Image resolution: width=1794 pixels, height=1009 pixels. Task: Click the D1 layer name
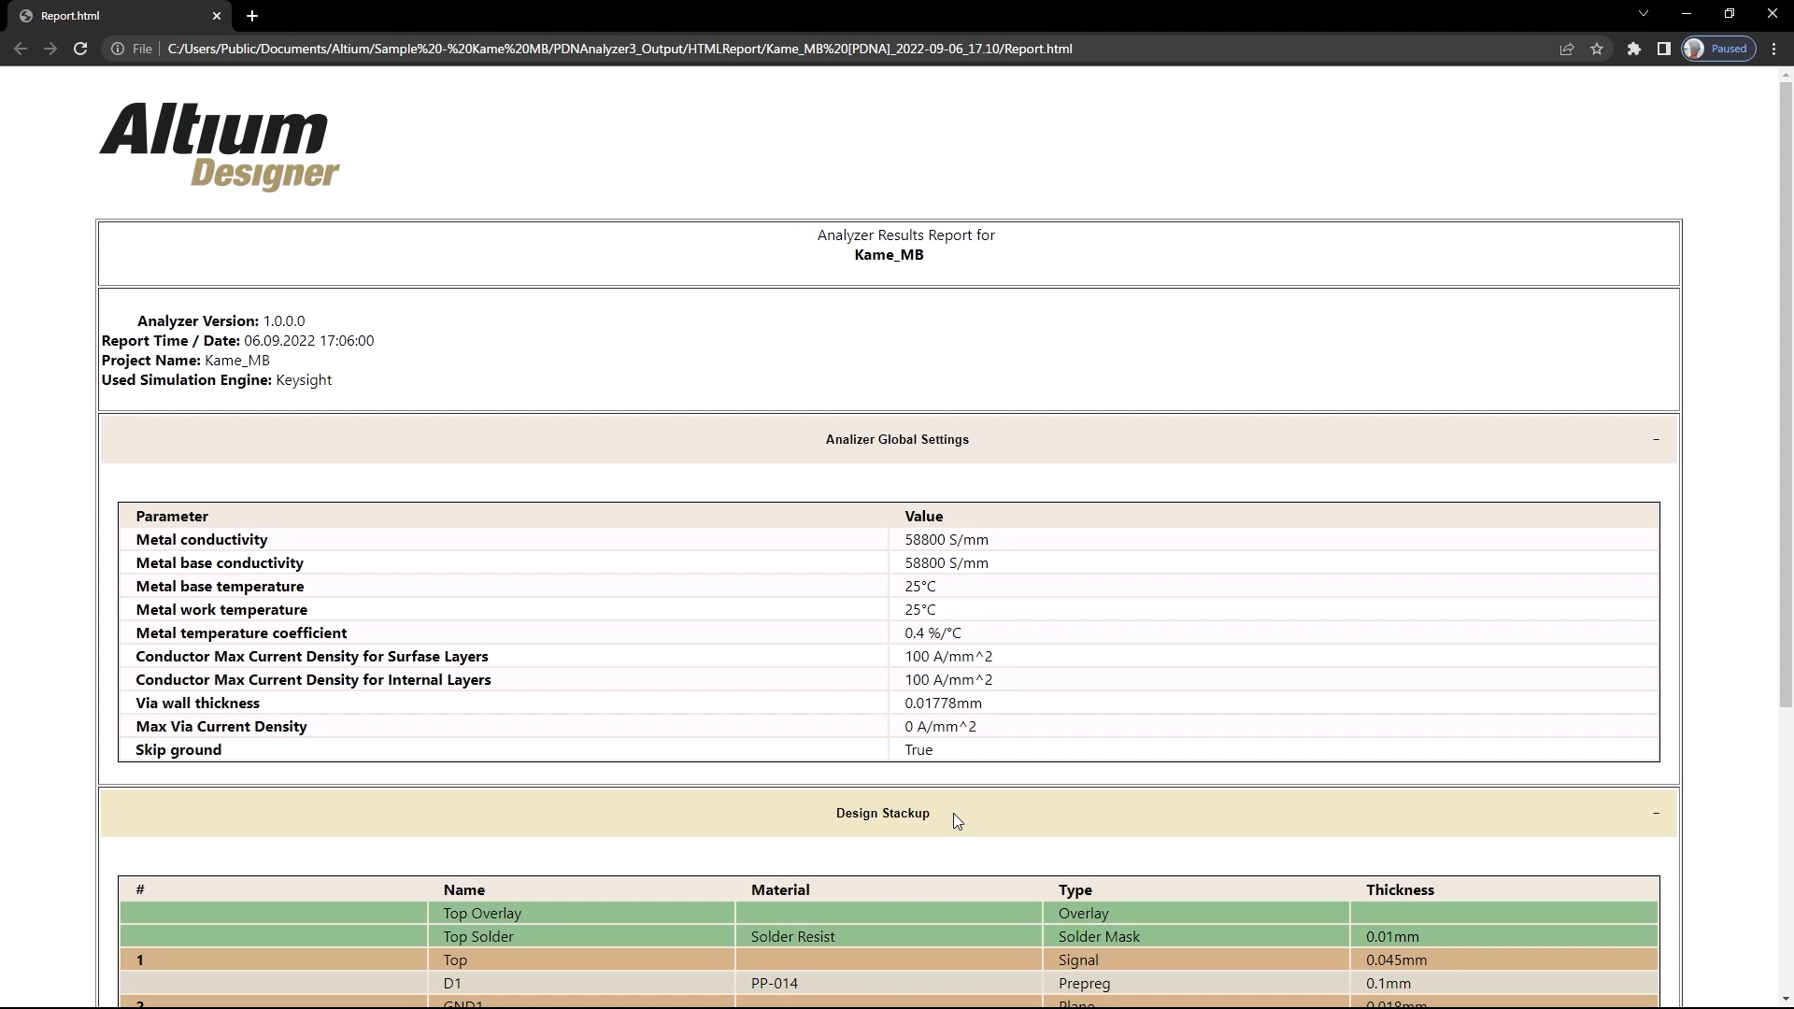(452, 983)
